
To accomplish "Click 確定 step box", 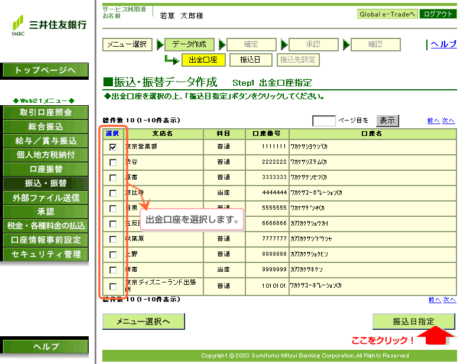I will point(251,44).
